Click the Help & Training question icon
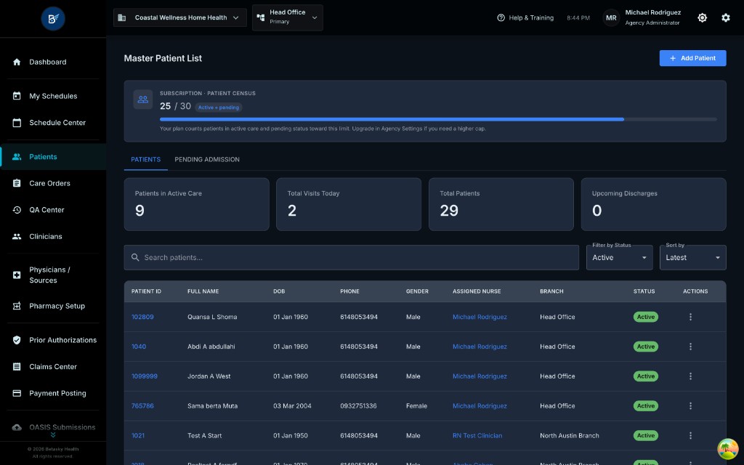The height and width of the screenshot is (465, 744). pos(501,17)
